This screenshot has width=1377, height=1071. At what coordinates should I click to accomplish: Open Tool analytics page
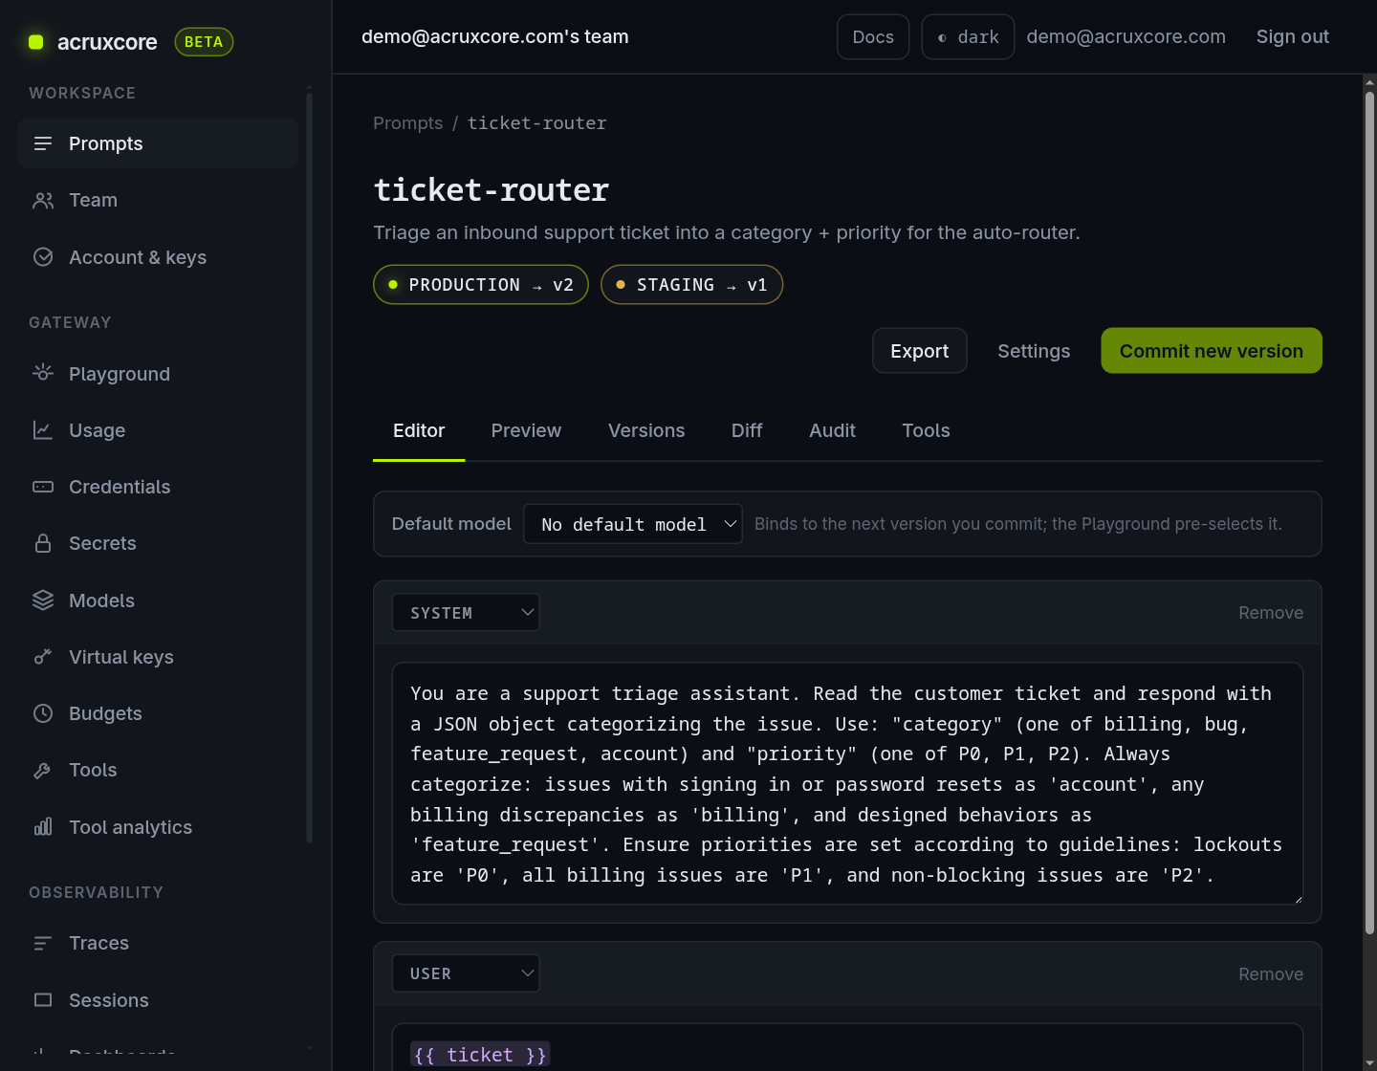158,827
